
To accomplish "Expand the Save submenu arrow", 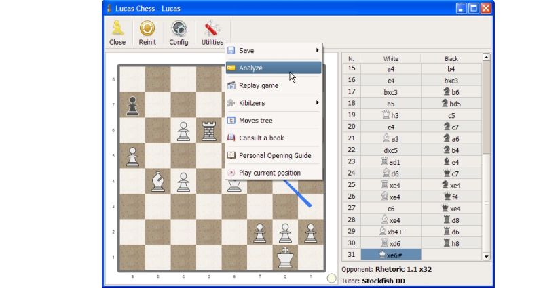I will [317, 50].
